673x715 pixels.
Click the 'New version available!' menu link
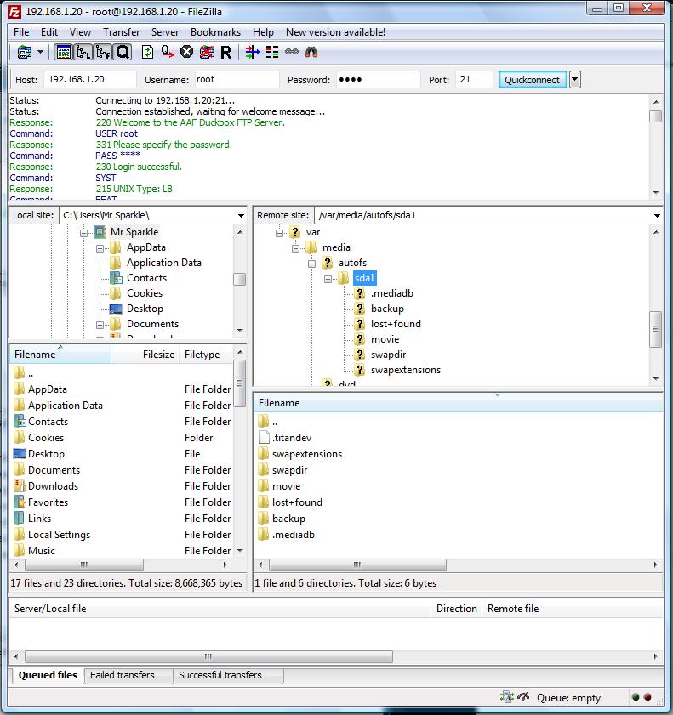(335, 32)
